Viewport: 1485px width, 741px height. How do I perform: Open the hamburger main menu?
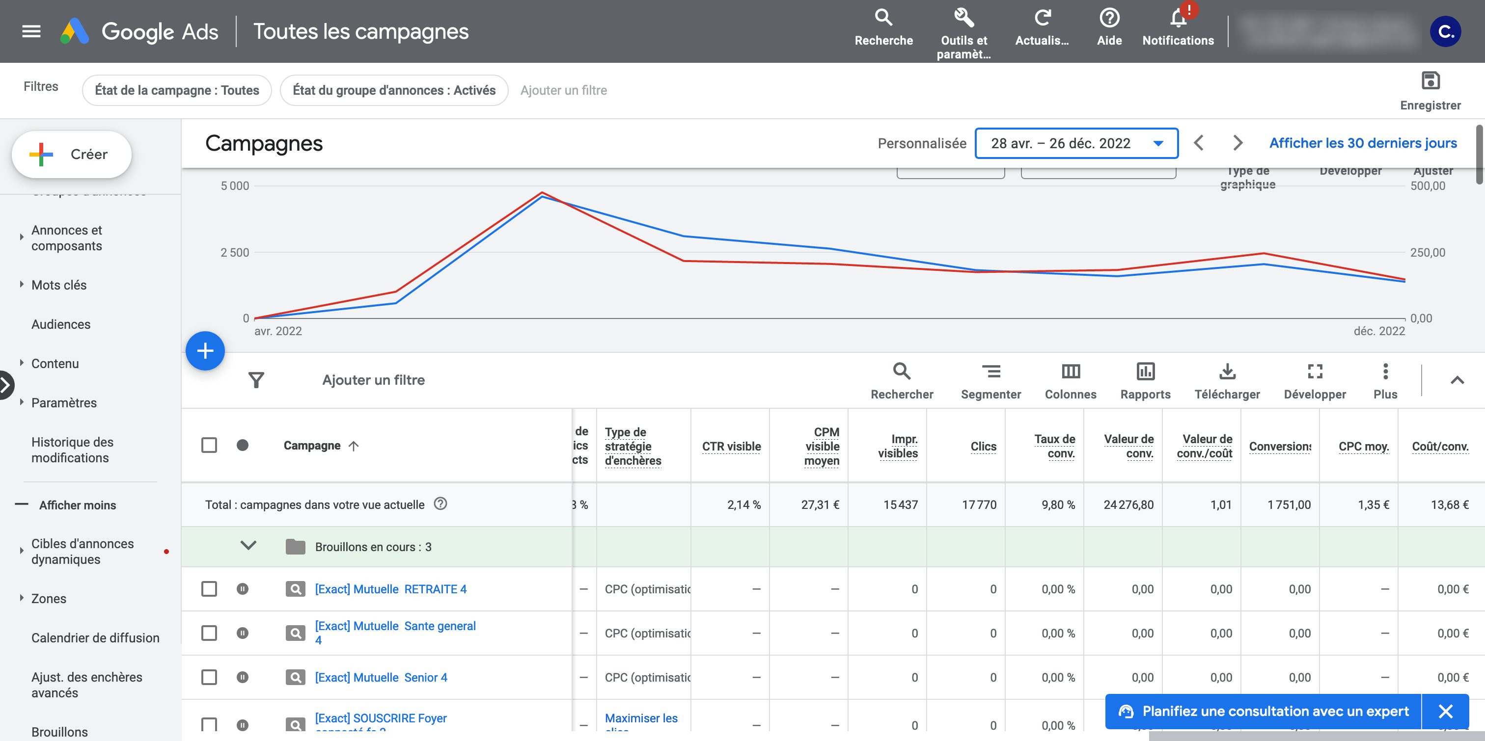31,32
